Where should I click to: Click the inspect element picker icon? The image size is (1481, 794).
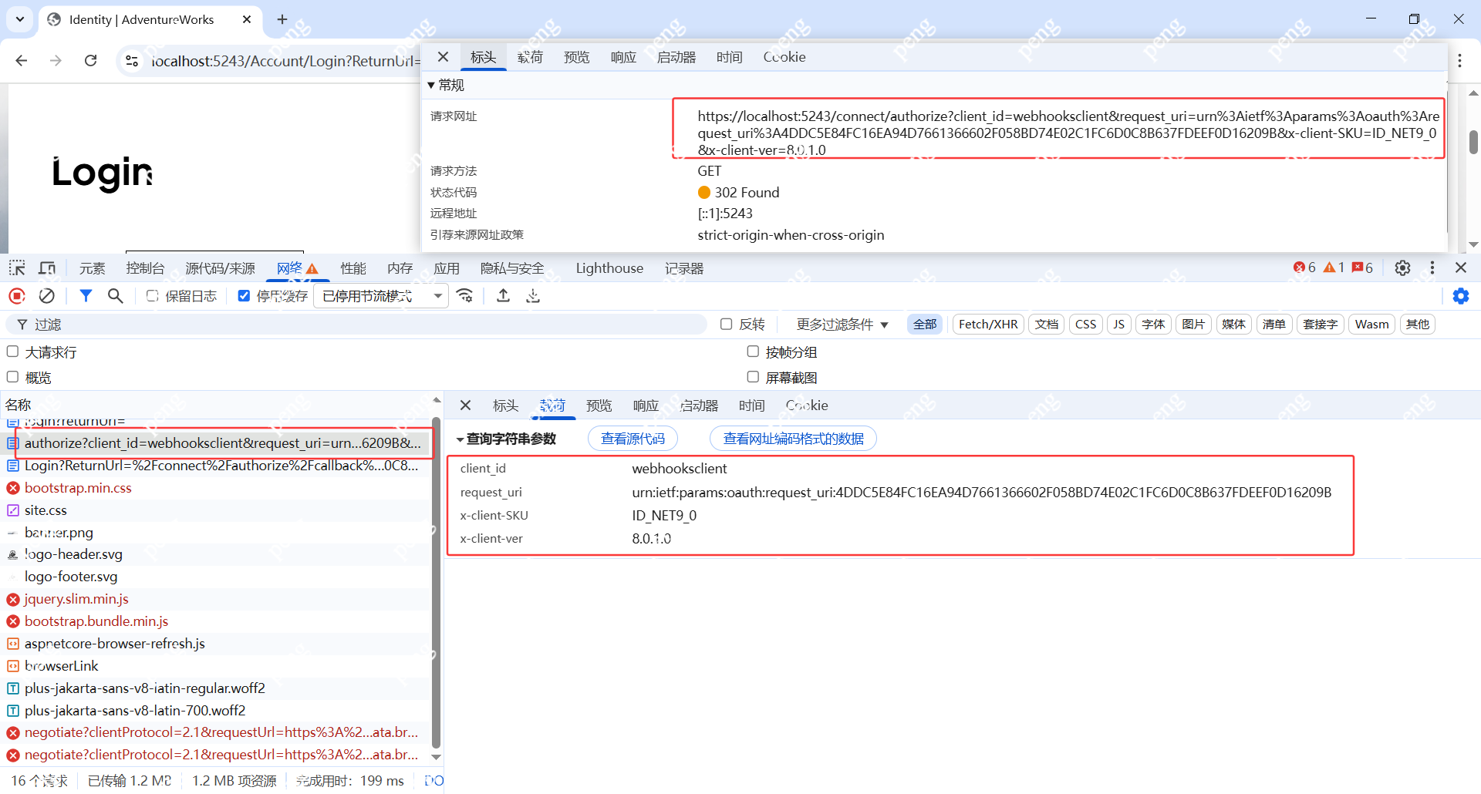coord(17,268)
